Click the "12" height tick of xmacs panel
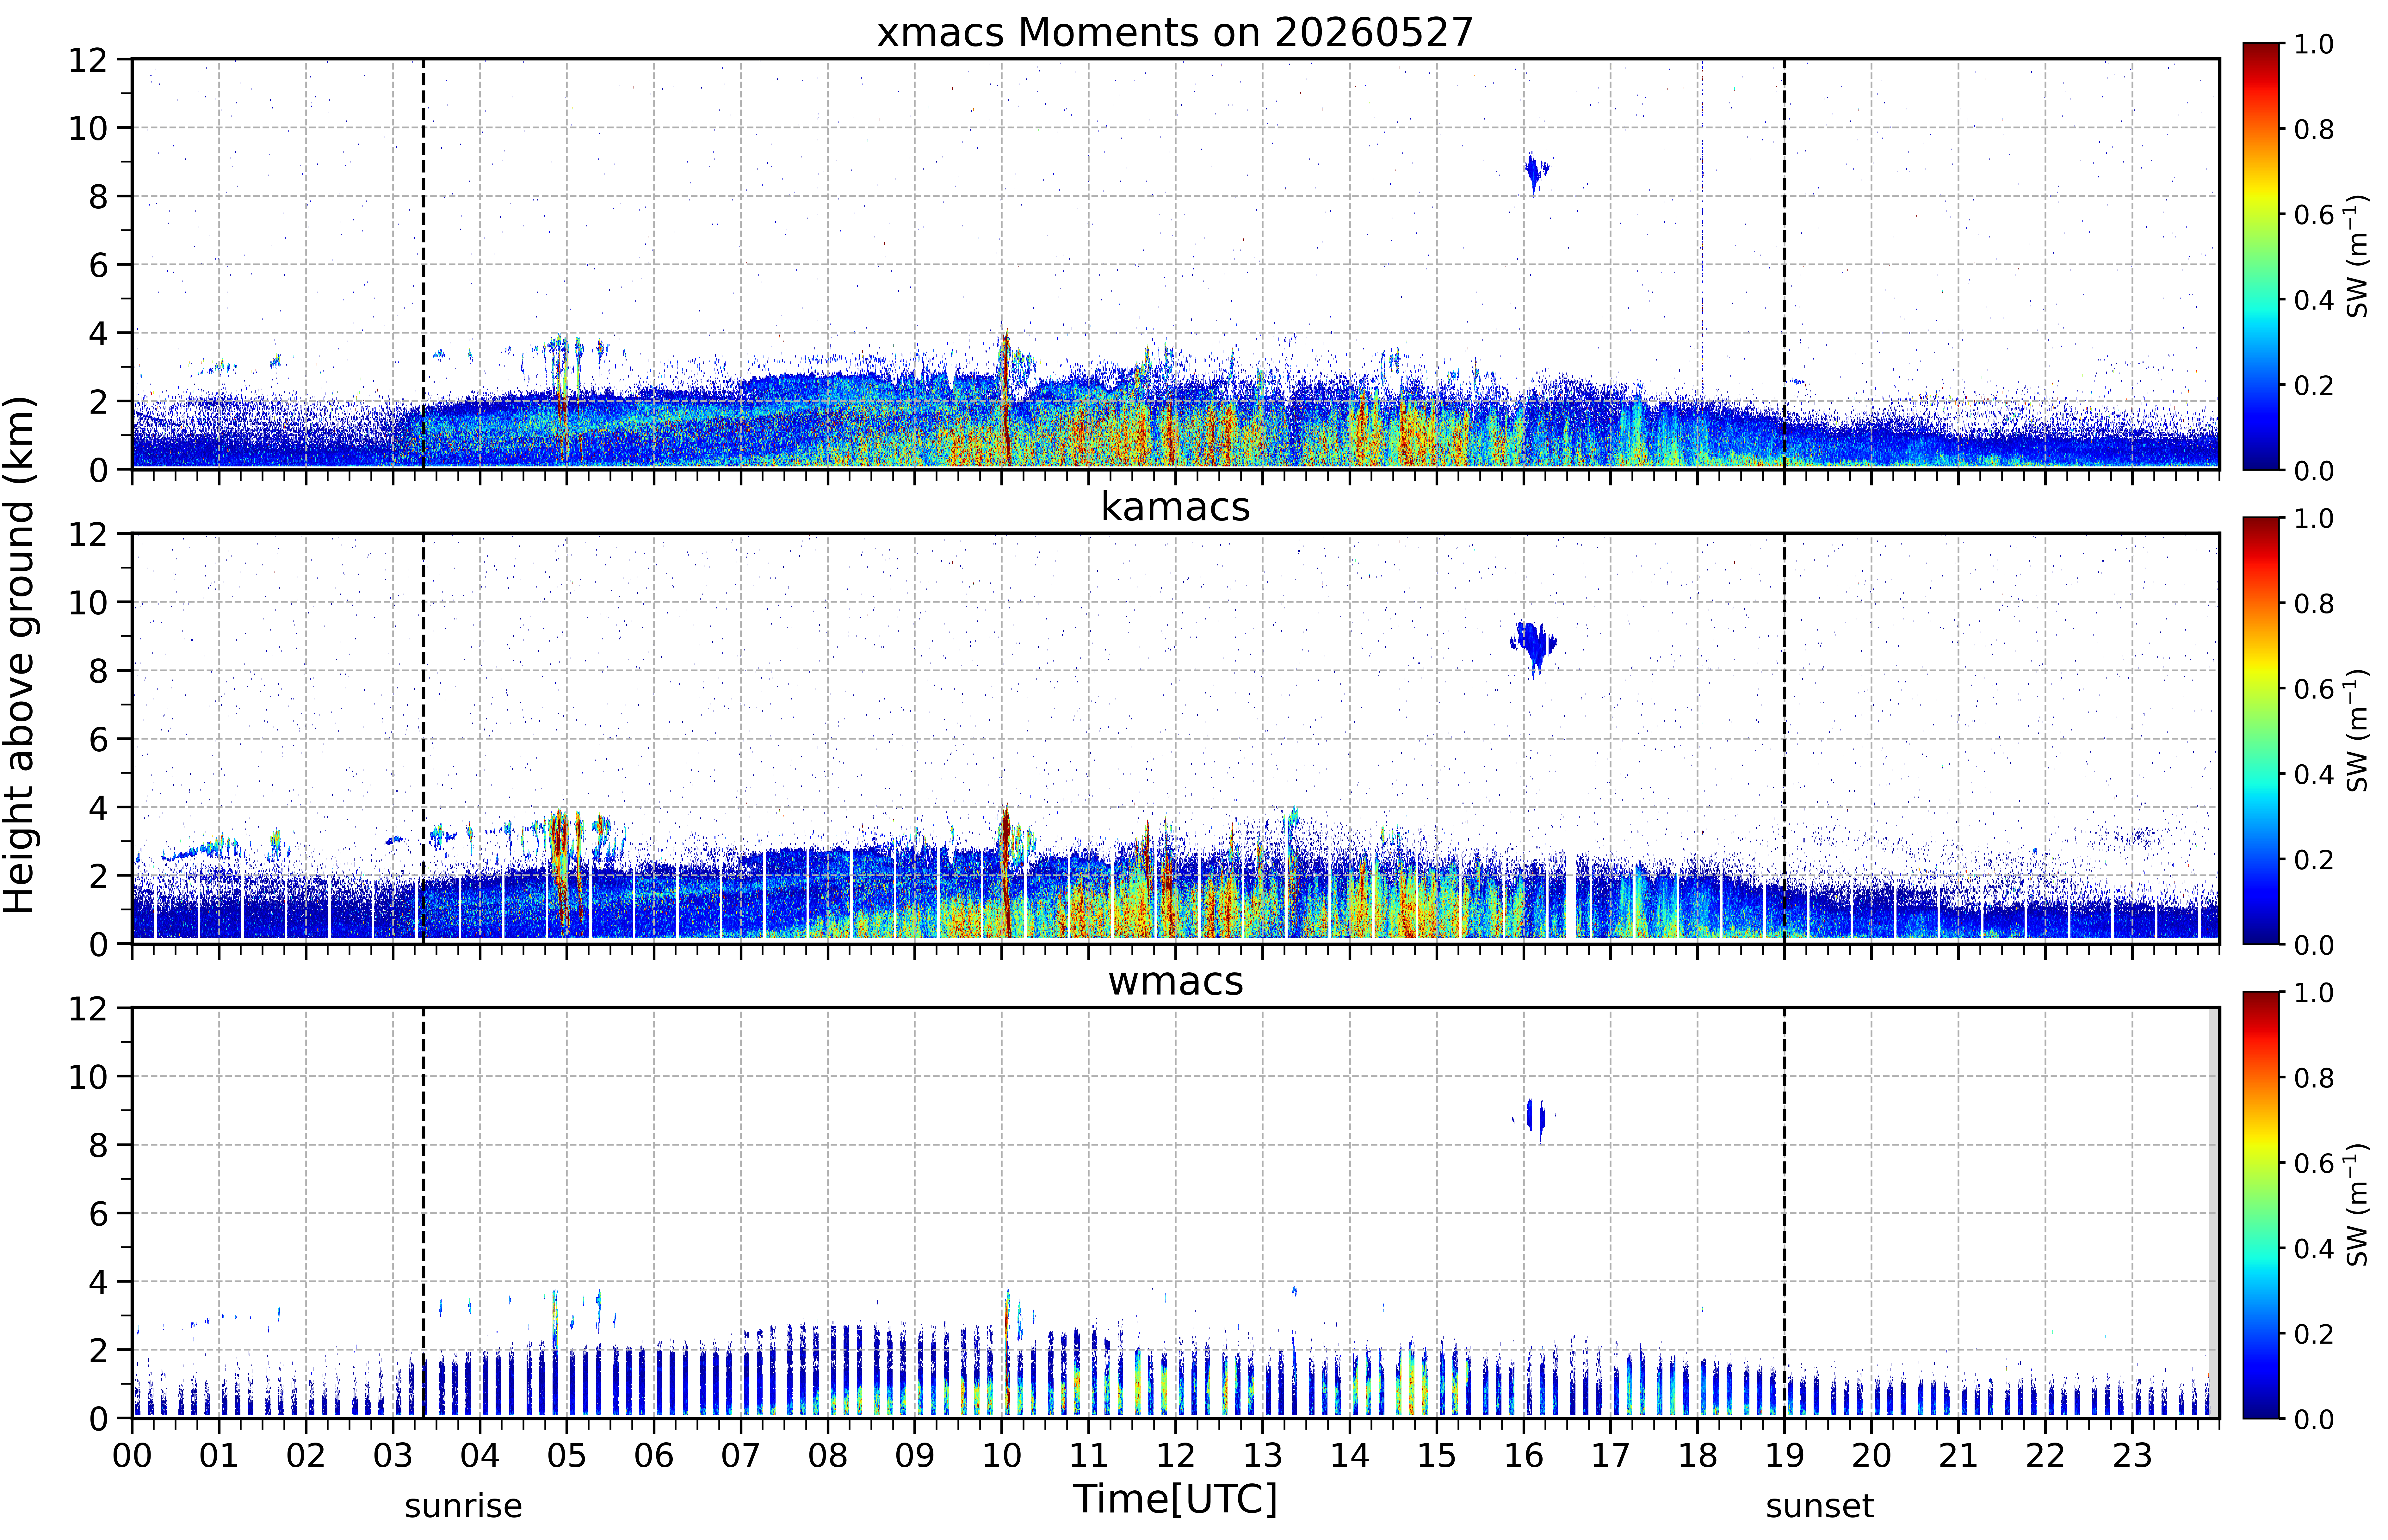 (x=88, y=60)
